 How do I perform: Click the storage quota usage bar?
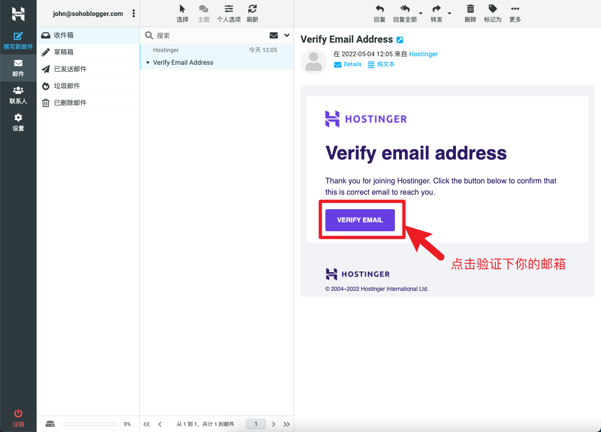click(x=90, y=424)
